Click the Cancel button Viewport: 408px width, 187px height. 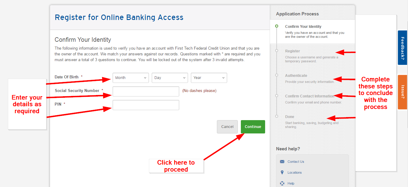(x=227, y=126)
